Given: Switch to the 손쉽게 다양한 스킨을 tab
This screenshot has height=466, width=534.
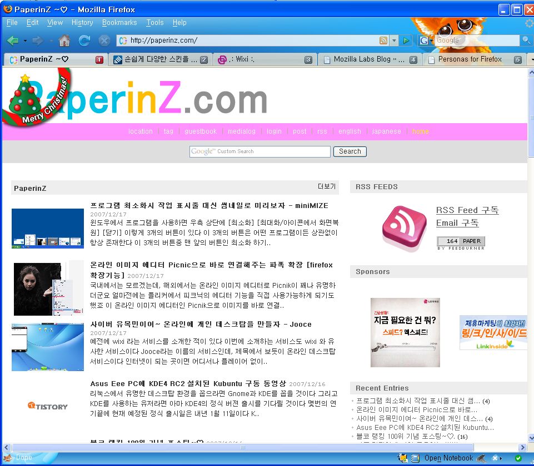Looking at the screenshot, I should 160,59.
